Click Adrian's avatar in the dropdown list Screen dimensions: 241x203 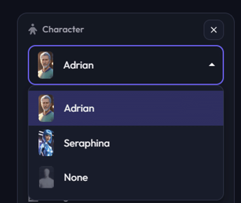[x=46, y=108]
